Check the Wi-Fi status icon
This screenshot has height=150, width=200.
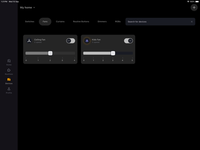tap(188, 1)
